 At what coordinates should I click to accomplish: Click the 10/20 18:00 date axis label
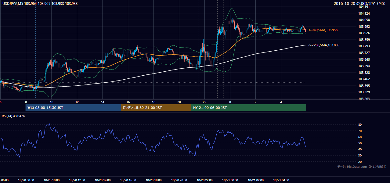click(153, 180)
